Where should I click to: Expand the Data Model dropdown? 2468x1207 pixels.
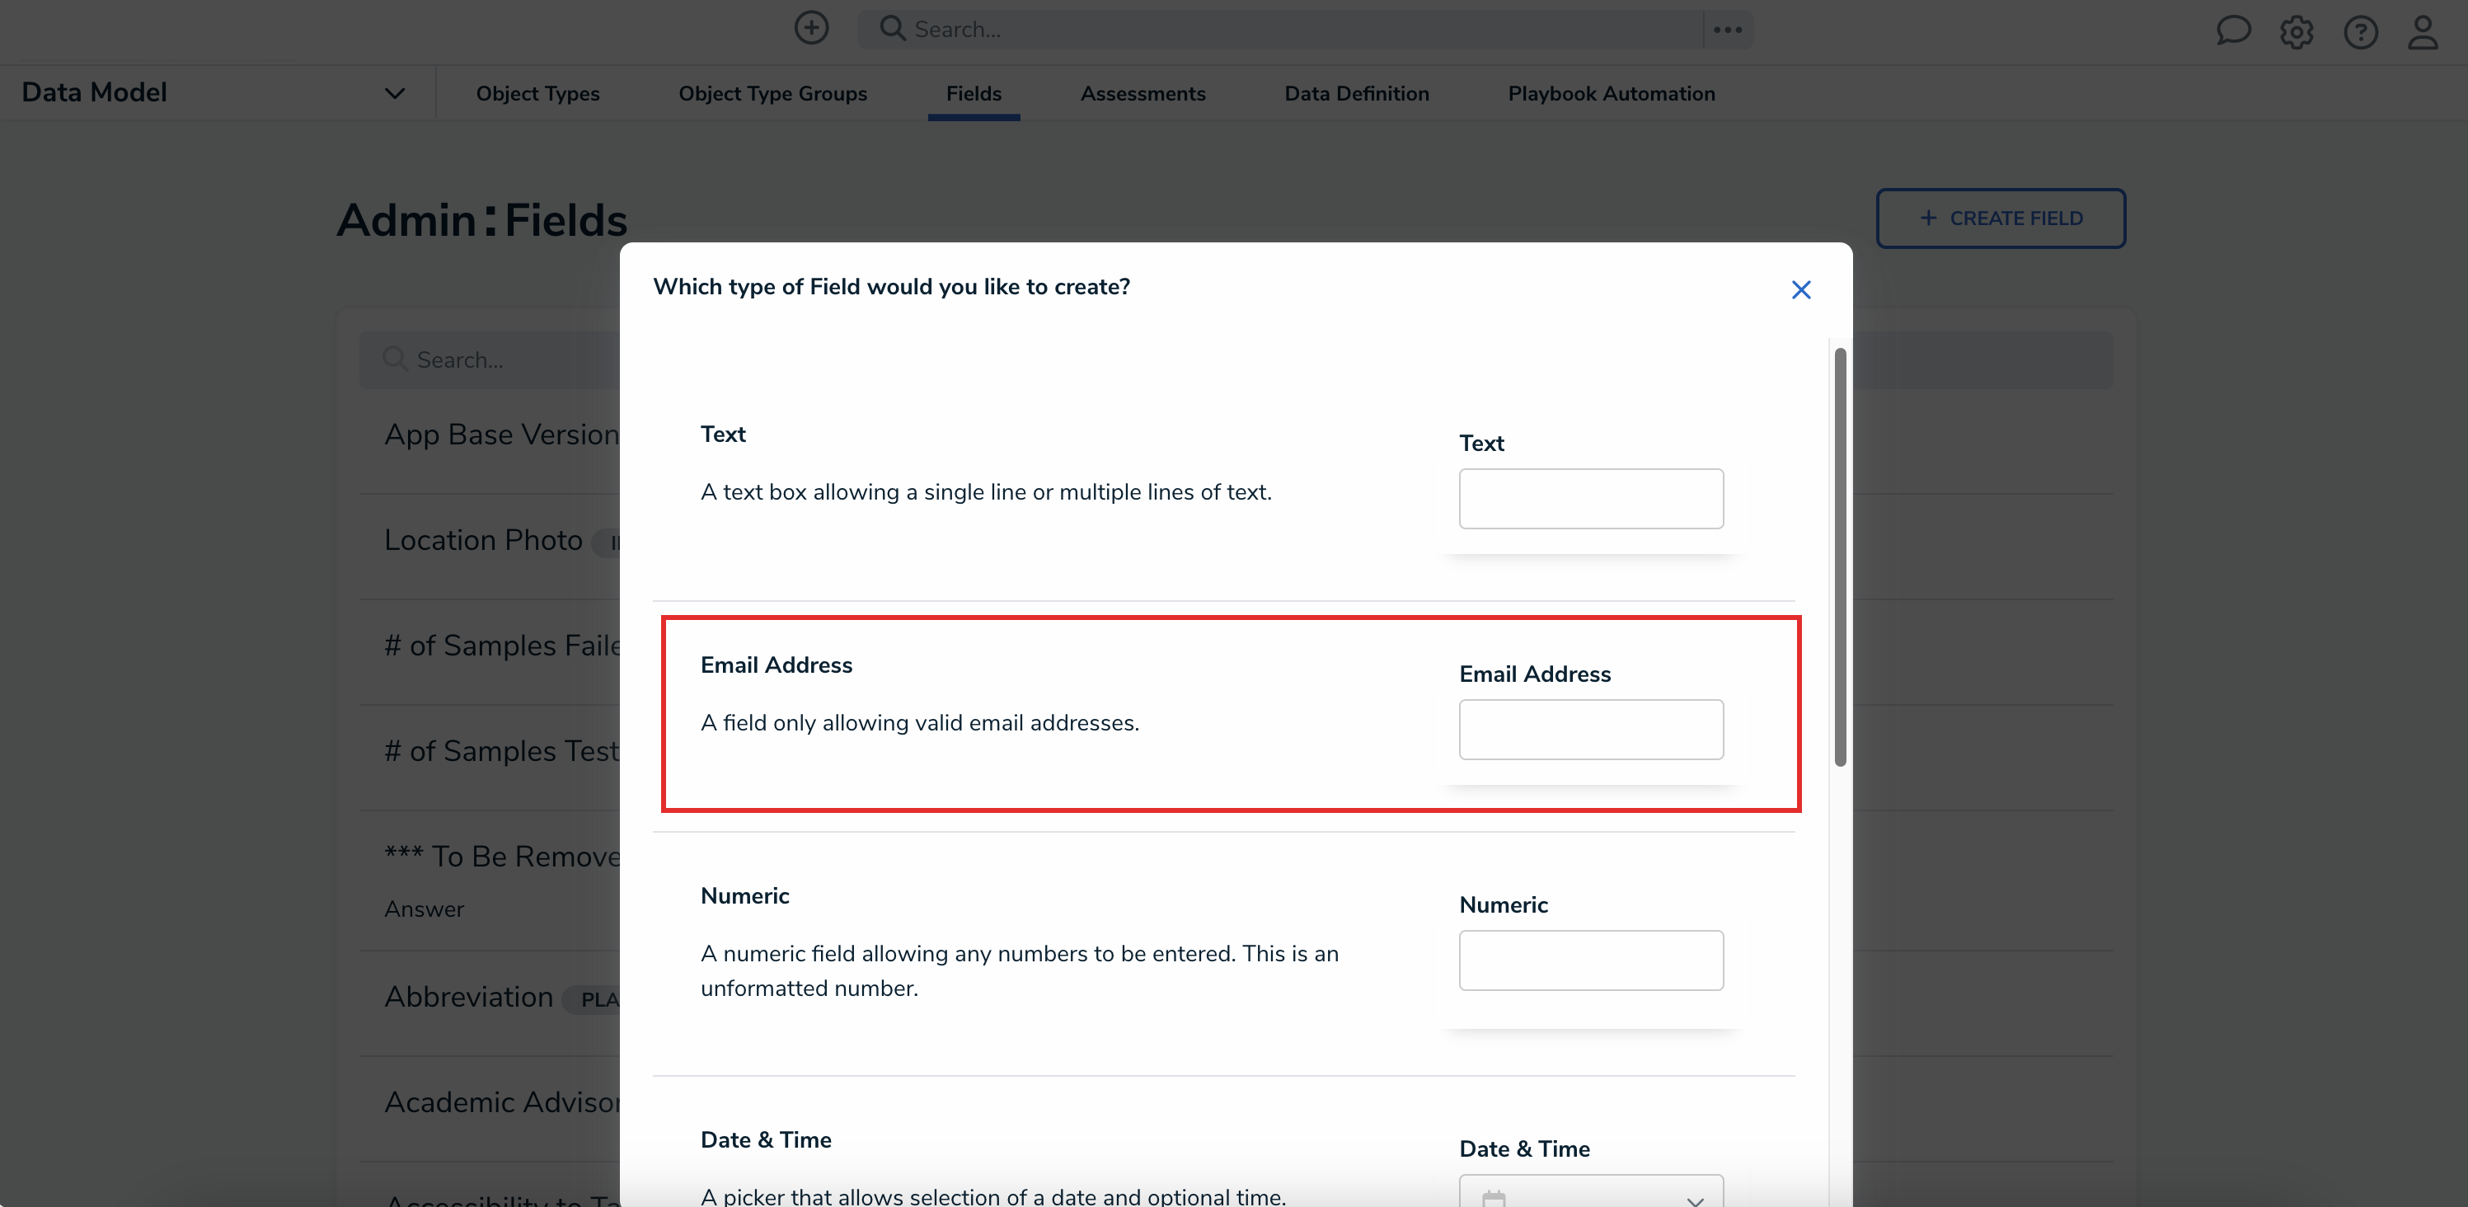point(395,92)
